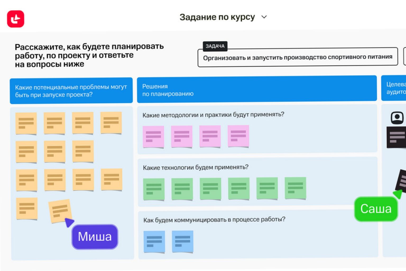Screen dimensions: 406x271
Task: Click the question Какие технологии будем применять?
Action: pos(196,168)
